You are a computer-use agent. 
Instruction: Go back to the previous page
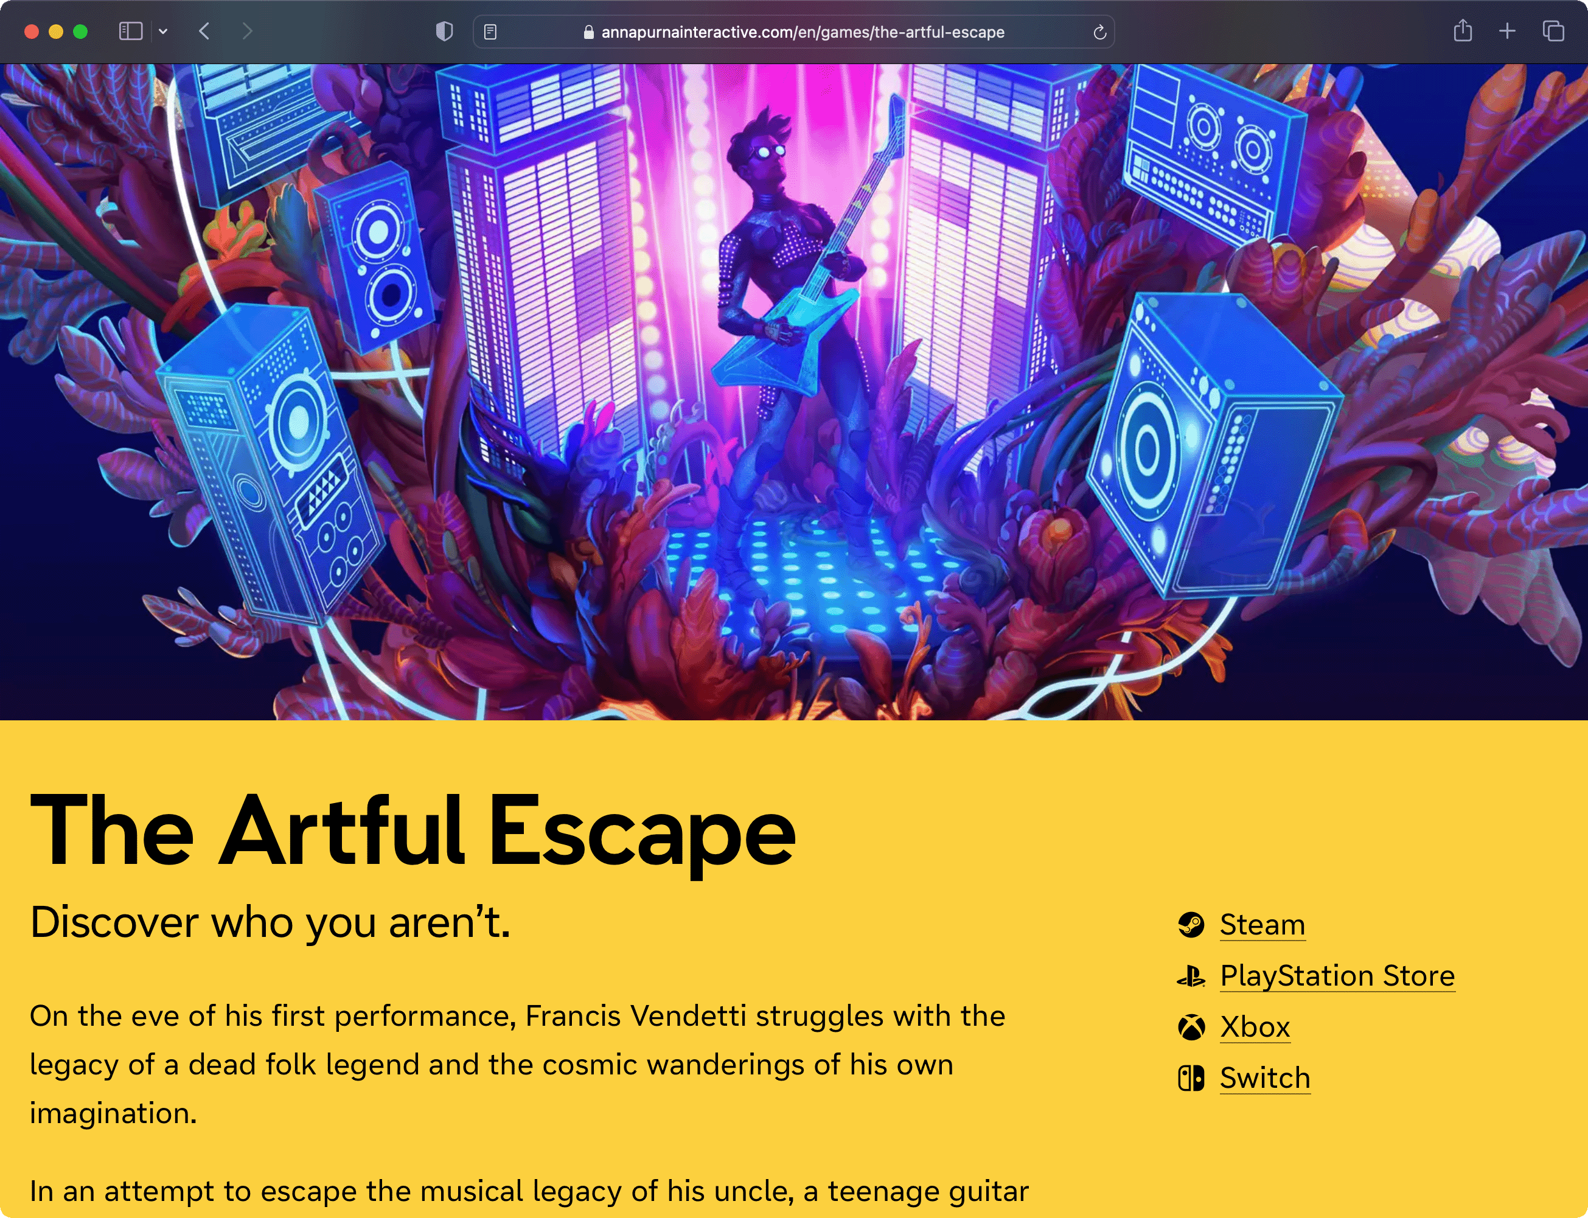204,31
